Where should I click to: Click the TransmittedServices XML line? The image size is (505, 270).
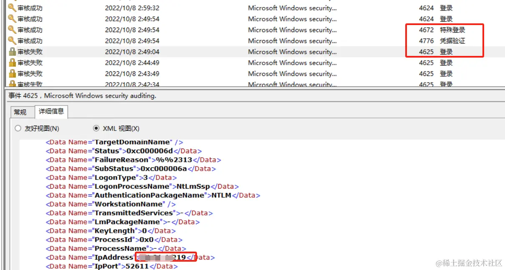pyautogui.click(x=129, y=213)
